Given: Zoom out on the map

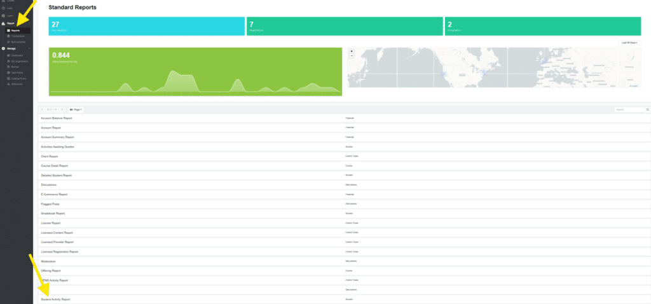Looking at the screenshot, I should pyautogui.click(x=352, y=56).
